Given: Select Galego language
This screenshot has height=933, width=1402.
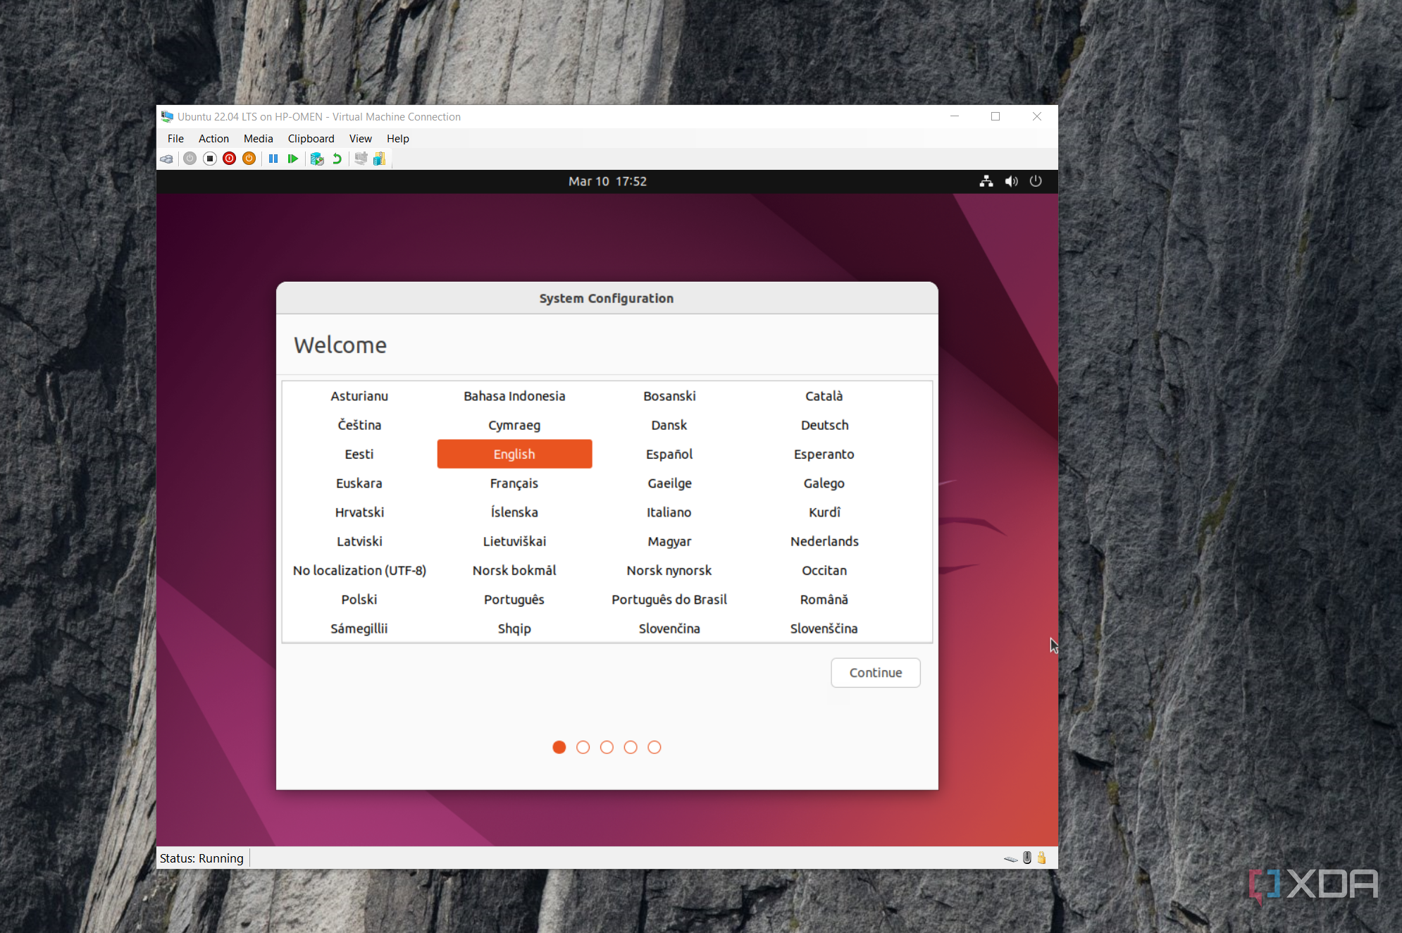Looking at the screenshot, I should point(824,483).
